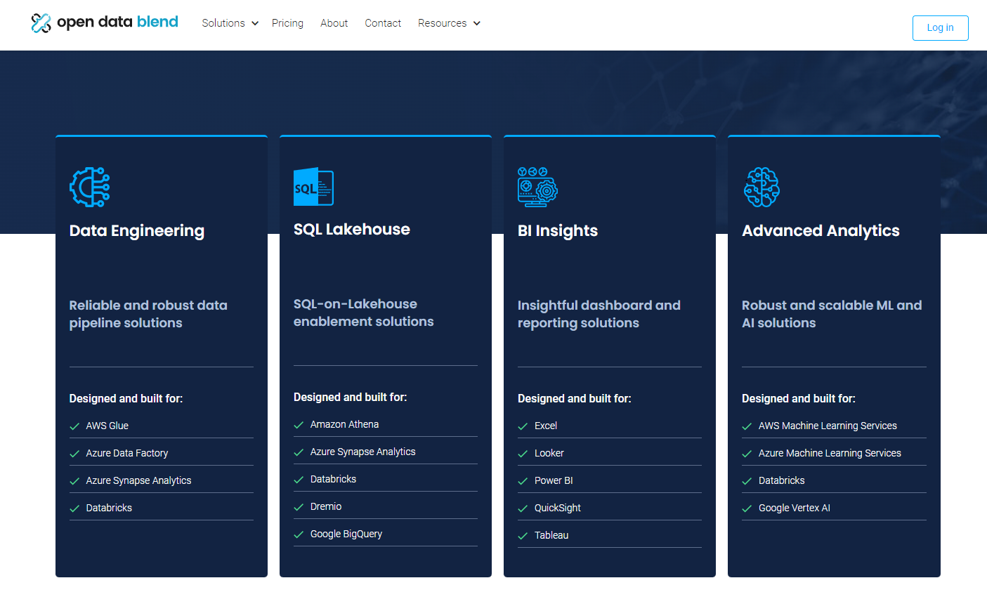
Task: Click checkmark icon beside Google BigQuery
Action: [x=299, y=534]
